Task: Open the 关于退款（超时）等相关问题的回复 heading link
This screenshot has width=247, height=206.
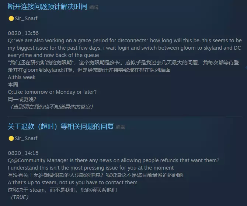Action: pos(61,127)
